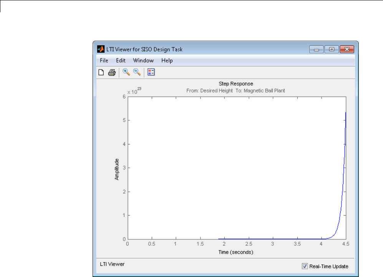Open the Help menu
The width and height of the screenshot is (383, 277).
167,60
